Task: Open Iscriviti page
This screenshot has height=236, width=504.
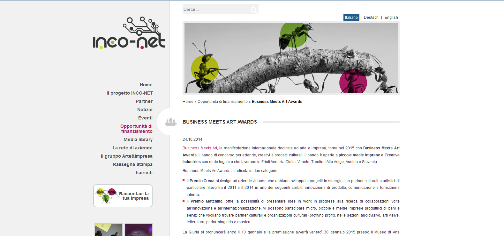Action: coord(144,173)
